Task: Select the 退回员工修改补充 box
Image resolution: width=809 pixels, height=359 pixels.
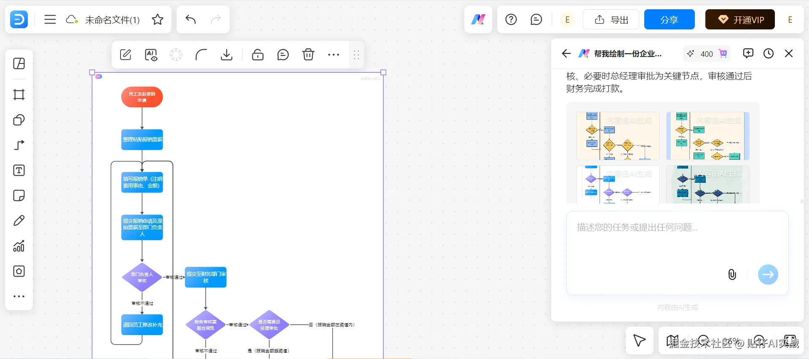Action: pyautogui.click(x=142, y=325)
